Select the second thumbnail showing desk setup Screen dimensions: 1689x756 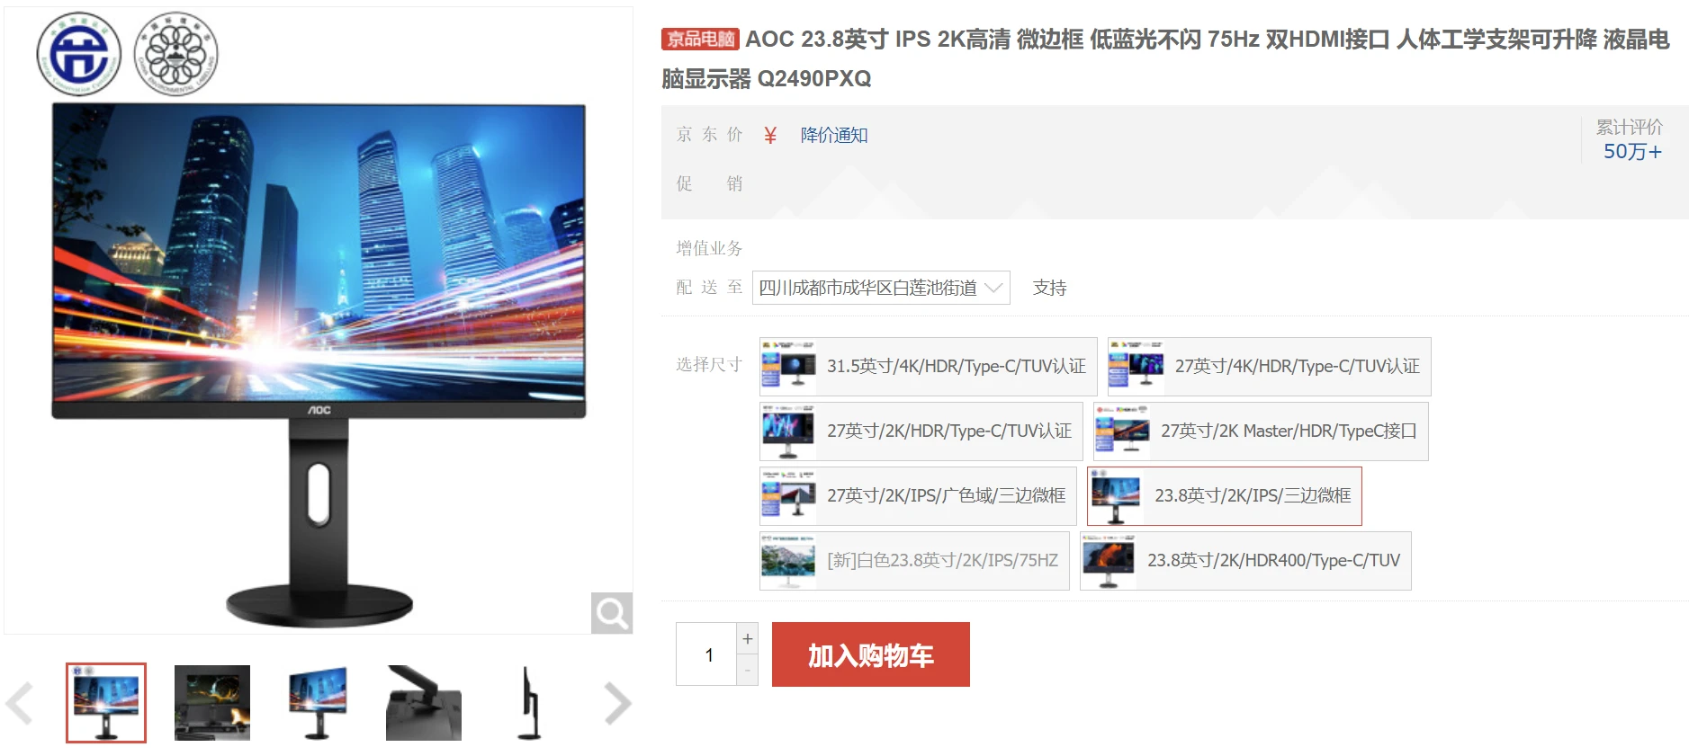coord(212,703)
